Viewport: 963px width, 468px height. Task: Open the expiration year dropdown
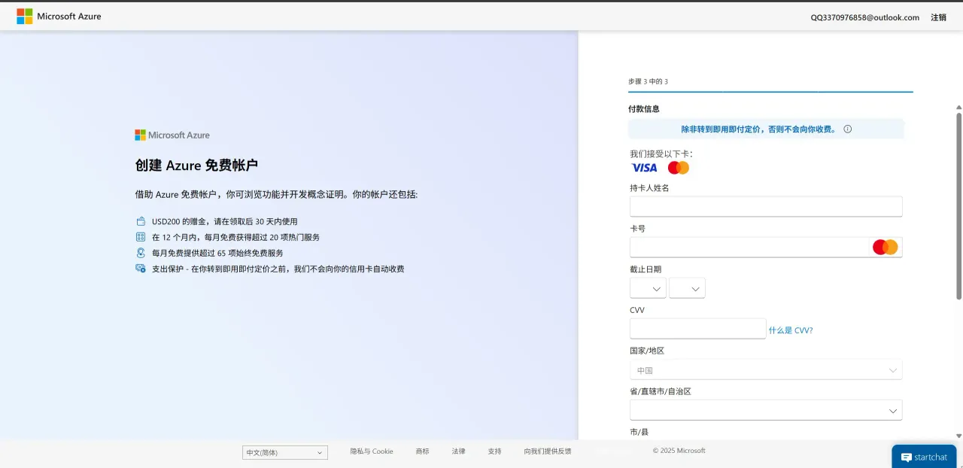[687, 288]
